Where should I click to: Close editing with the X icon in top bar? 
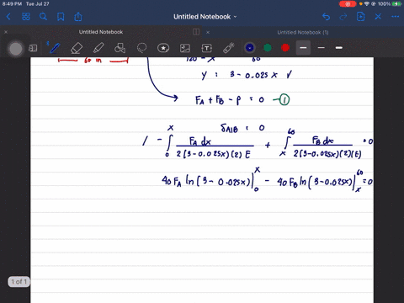pos(378,17)
